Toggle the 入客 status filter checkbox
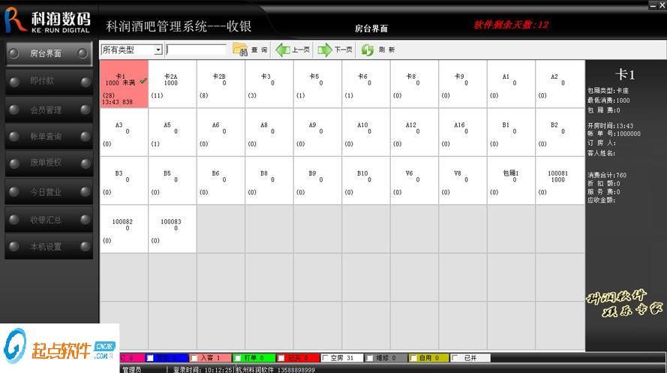The width and height of the screenshot is (667, 373). [x=194, y=358]
